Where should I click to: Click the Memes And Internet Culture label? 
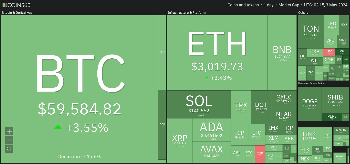pos(315,83)
